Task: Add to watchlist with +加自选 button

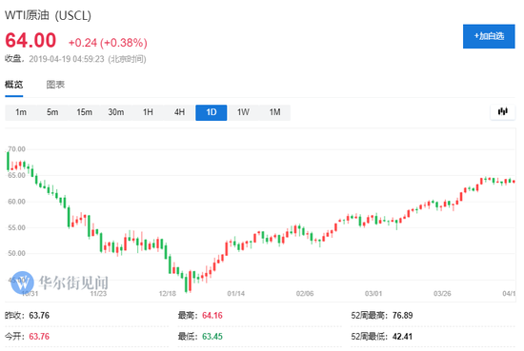Action: pos(489,36)
